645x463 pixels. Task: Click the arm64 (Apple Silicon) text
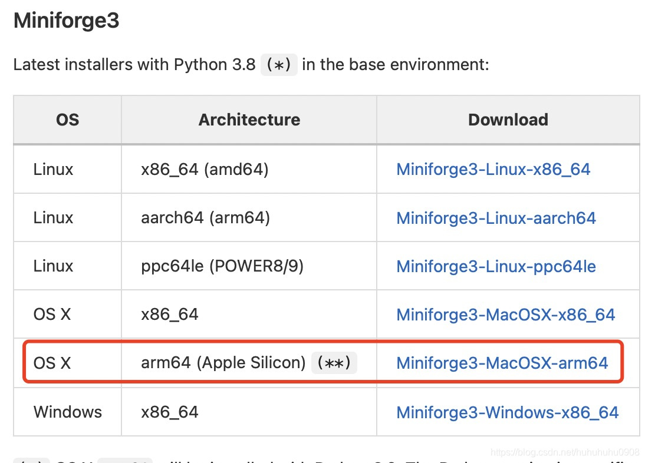point(223,363)
